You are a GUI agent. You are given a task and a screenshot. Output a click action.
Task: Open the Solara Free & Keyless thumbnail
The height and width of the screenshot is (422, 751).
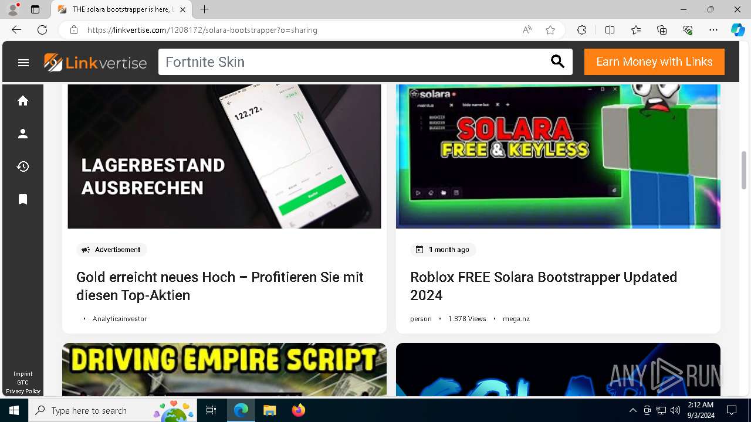[558, 156]
